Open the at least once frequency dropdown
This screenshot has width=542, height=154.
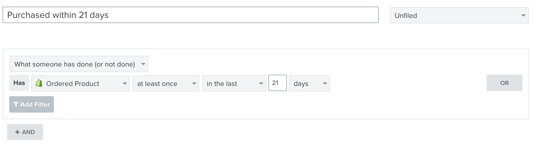[166, 83]
